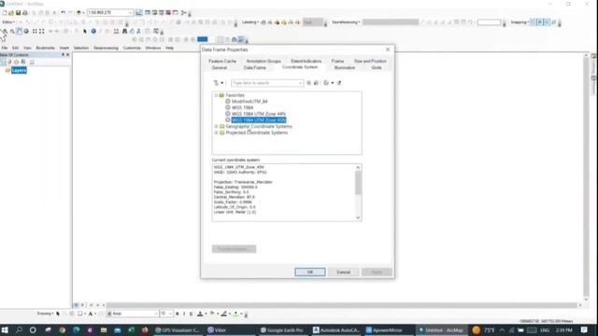
Task: Open the Selection menu
Action: point(81,48)
